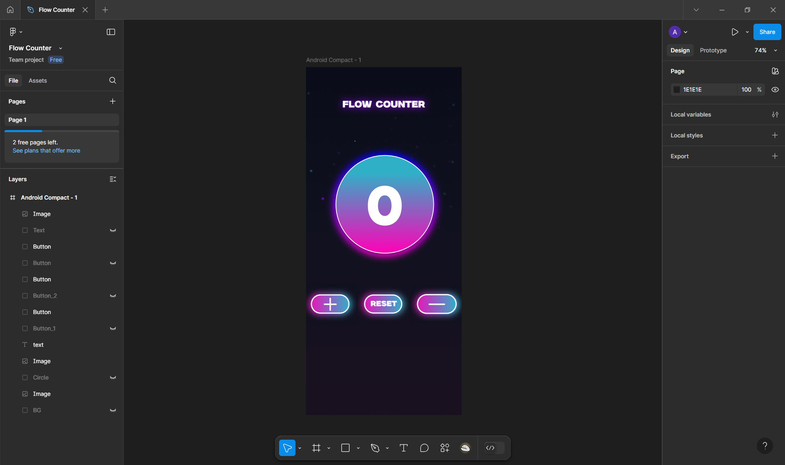
Task: Add an Export setting with plus icon
Action: (775, 156)
